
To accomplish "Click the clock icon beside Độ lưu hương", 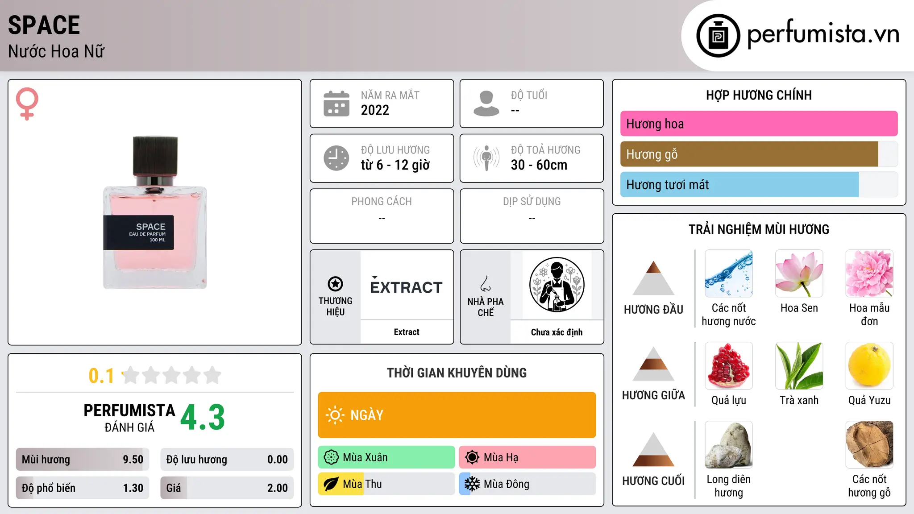I will [337, 158].
